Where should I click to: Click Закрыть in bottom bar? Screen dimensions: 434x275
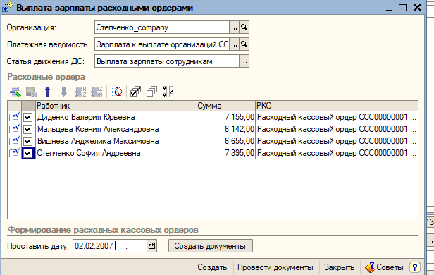click(x=339, y=267)
